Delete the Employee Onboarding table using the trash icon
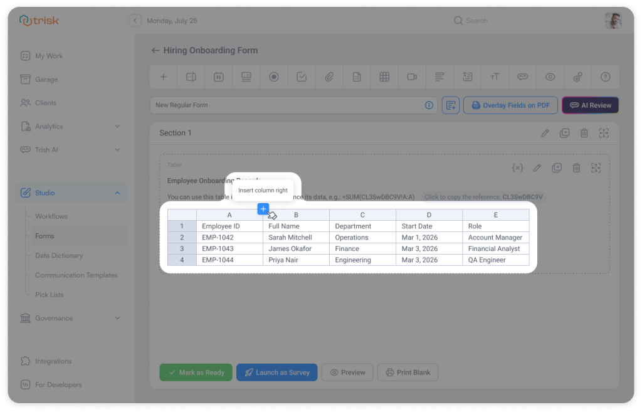Screen dimensions: 642x412 pos(576,168)
